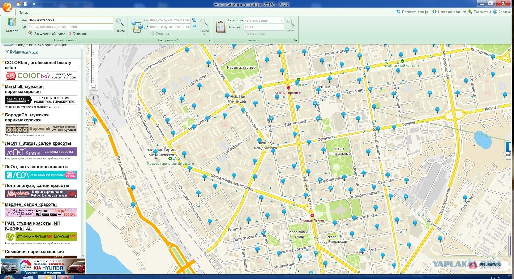Image resolution: width=514 pixels, height=279 pixels.
Task: Open COLORbar professional beauty salon result
Action: [38, 65]
